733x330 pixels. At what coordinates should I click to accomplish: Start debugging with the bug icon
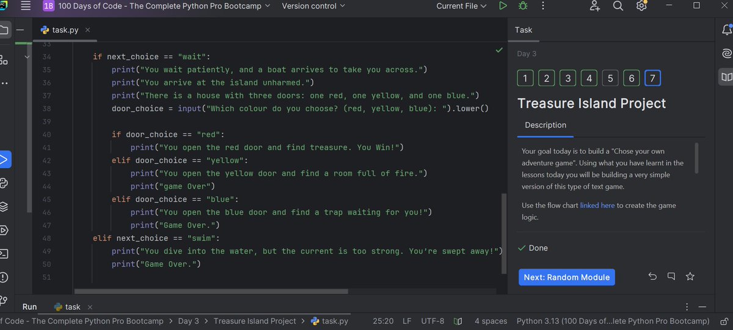tap(522, 6)
